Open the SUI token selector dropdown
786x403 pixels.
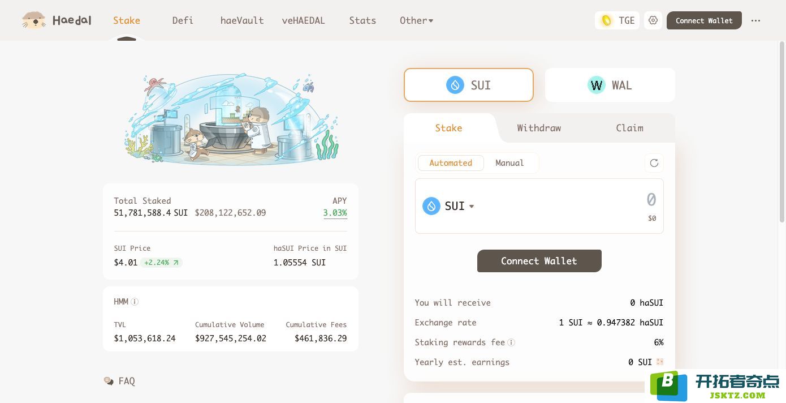(448, 206)
